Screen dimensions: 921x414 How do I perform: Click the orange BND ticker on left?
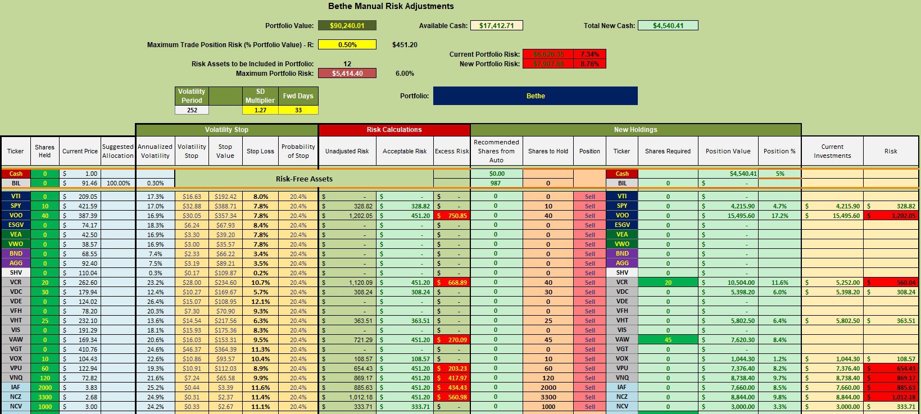(x=16, y=254)
